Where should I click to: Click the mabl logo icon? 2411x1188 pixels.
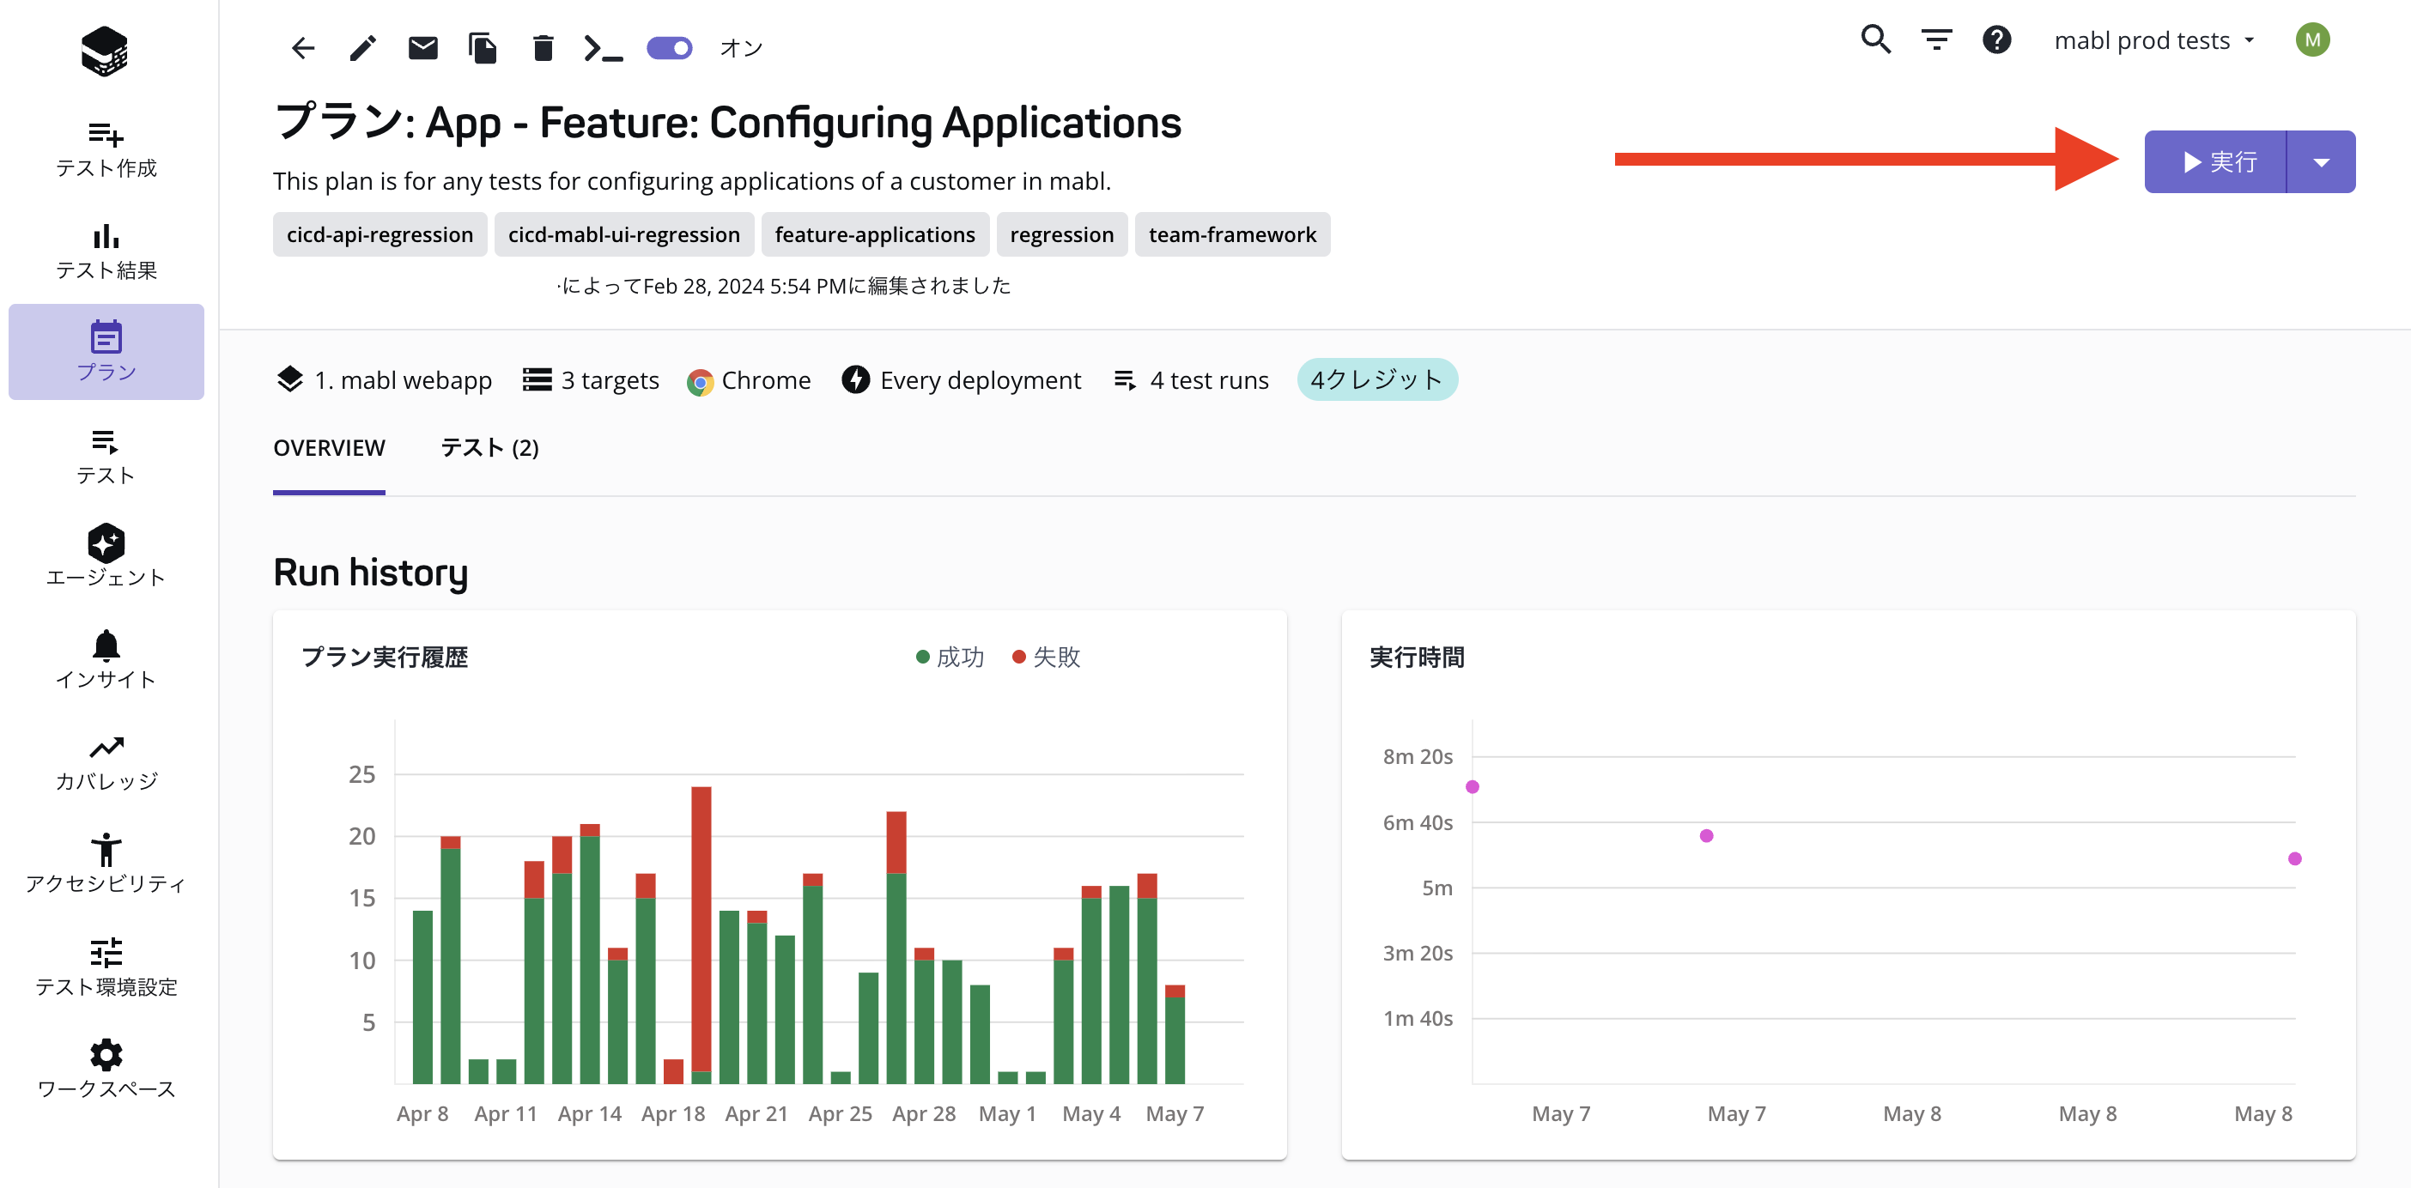pos(105,51)
